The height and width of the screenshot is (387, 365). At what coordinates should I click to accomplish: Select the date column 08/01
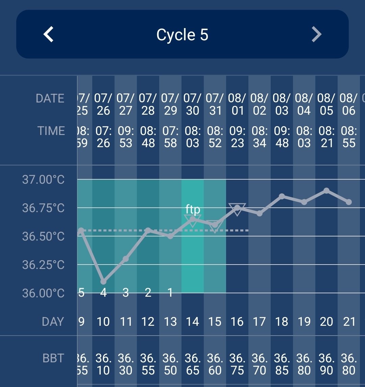(x=237, y=105)
